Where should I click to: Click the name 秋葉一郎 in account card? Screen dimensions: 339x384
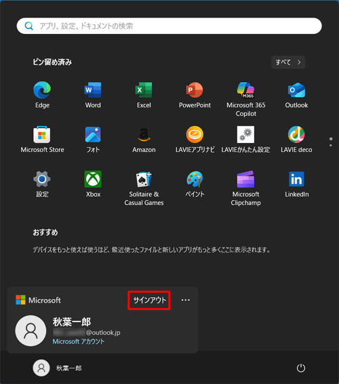click(72, 322)
